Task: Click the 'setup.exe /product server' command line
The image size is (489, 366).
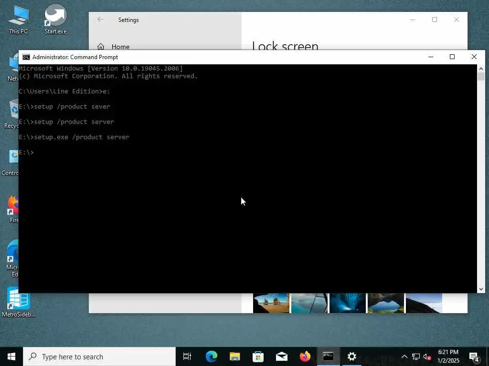Action: (74, 137)
